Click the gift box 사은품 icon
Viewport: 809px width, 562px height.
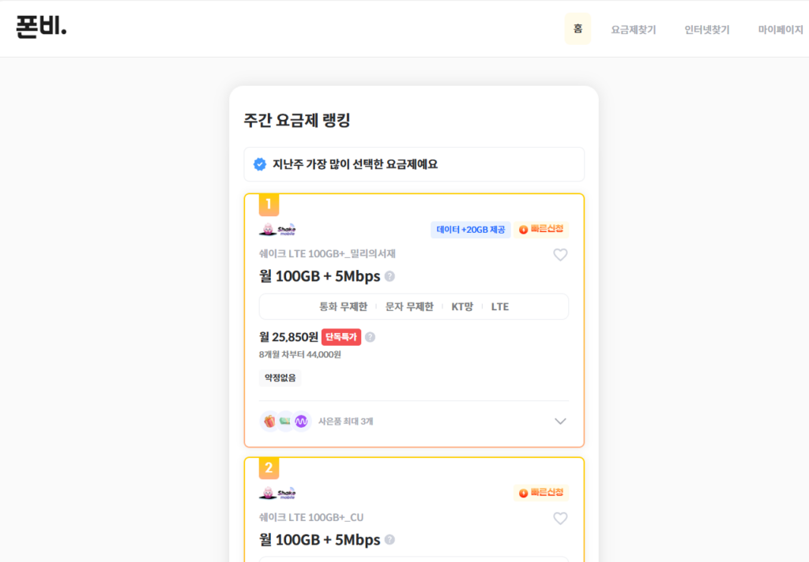(x=269, y=421)
